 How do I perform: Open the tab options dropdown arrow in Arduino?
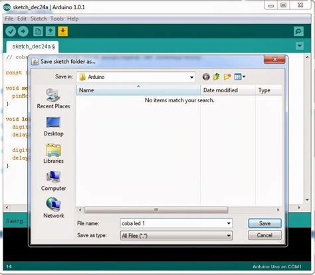coord(300,46)
